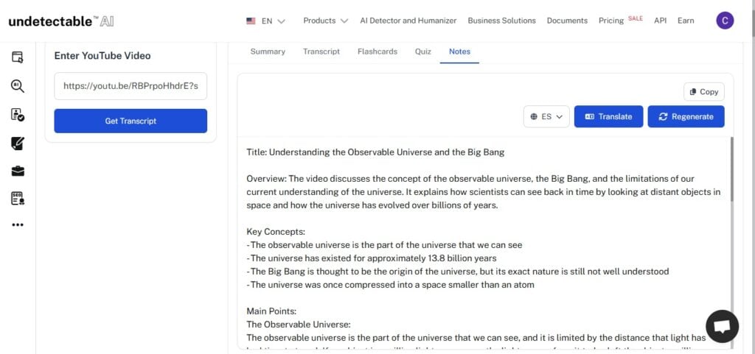Click the '13.8 billion years' bullet line

(372, 258)
